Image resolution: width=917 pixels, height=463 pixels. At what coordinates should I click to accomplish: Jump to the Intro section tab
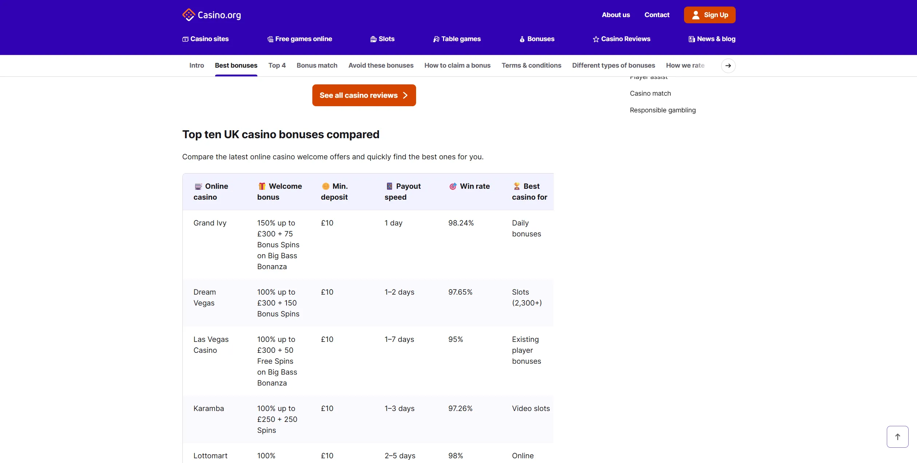197,65
